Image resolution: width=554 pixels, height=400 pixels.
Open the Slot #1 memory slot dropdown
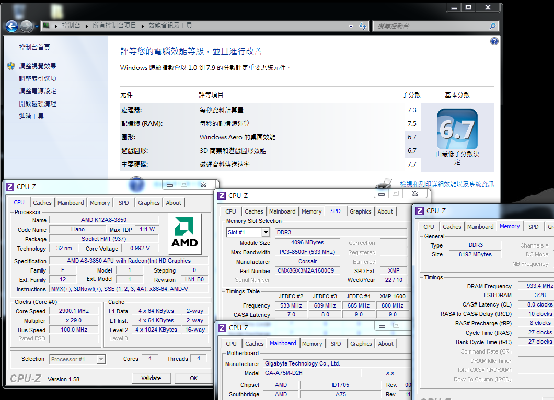click(248, 232)
